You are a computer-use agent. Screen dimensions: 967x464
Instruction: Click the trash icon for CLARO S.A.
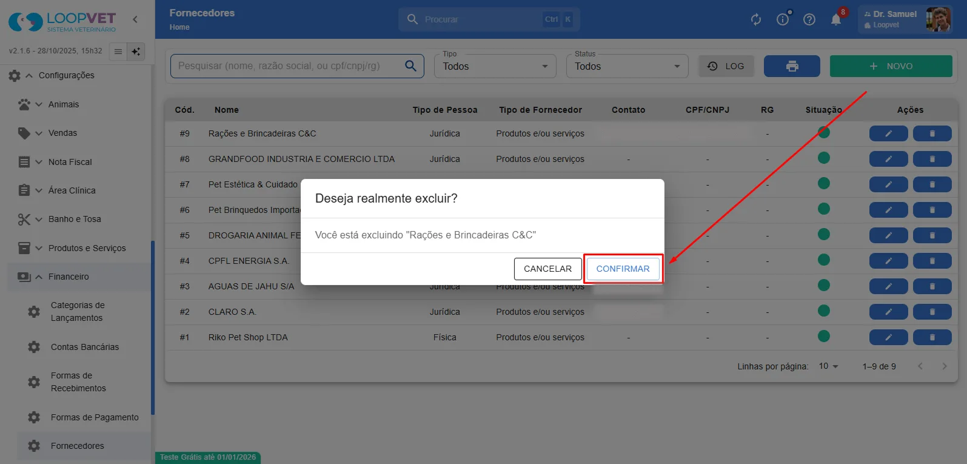pyautogui.click(x=932, y=312)
